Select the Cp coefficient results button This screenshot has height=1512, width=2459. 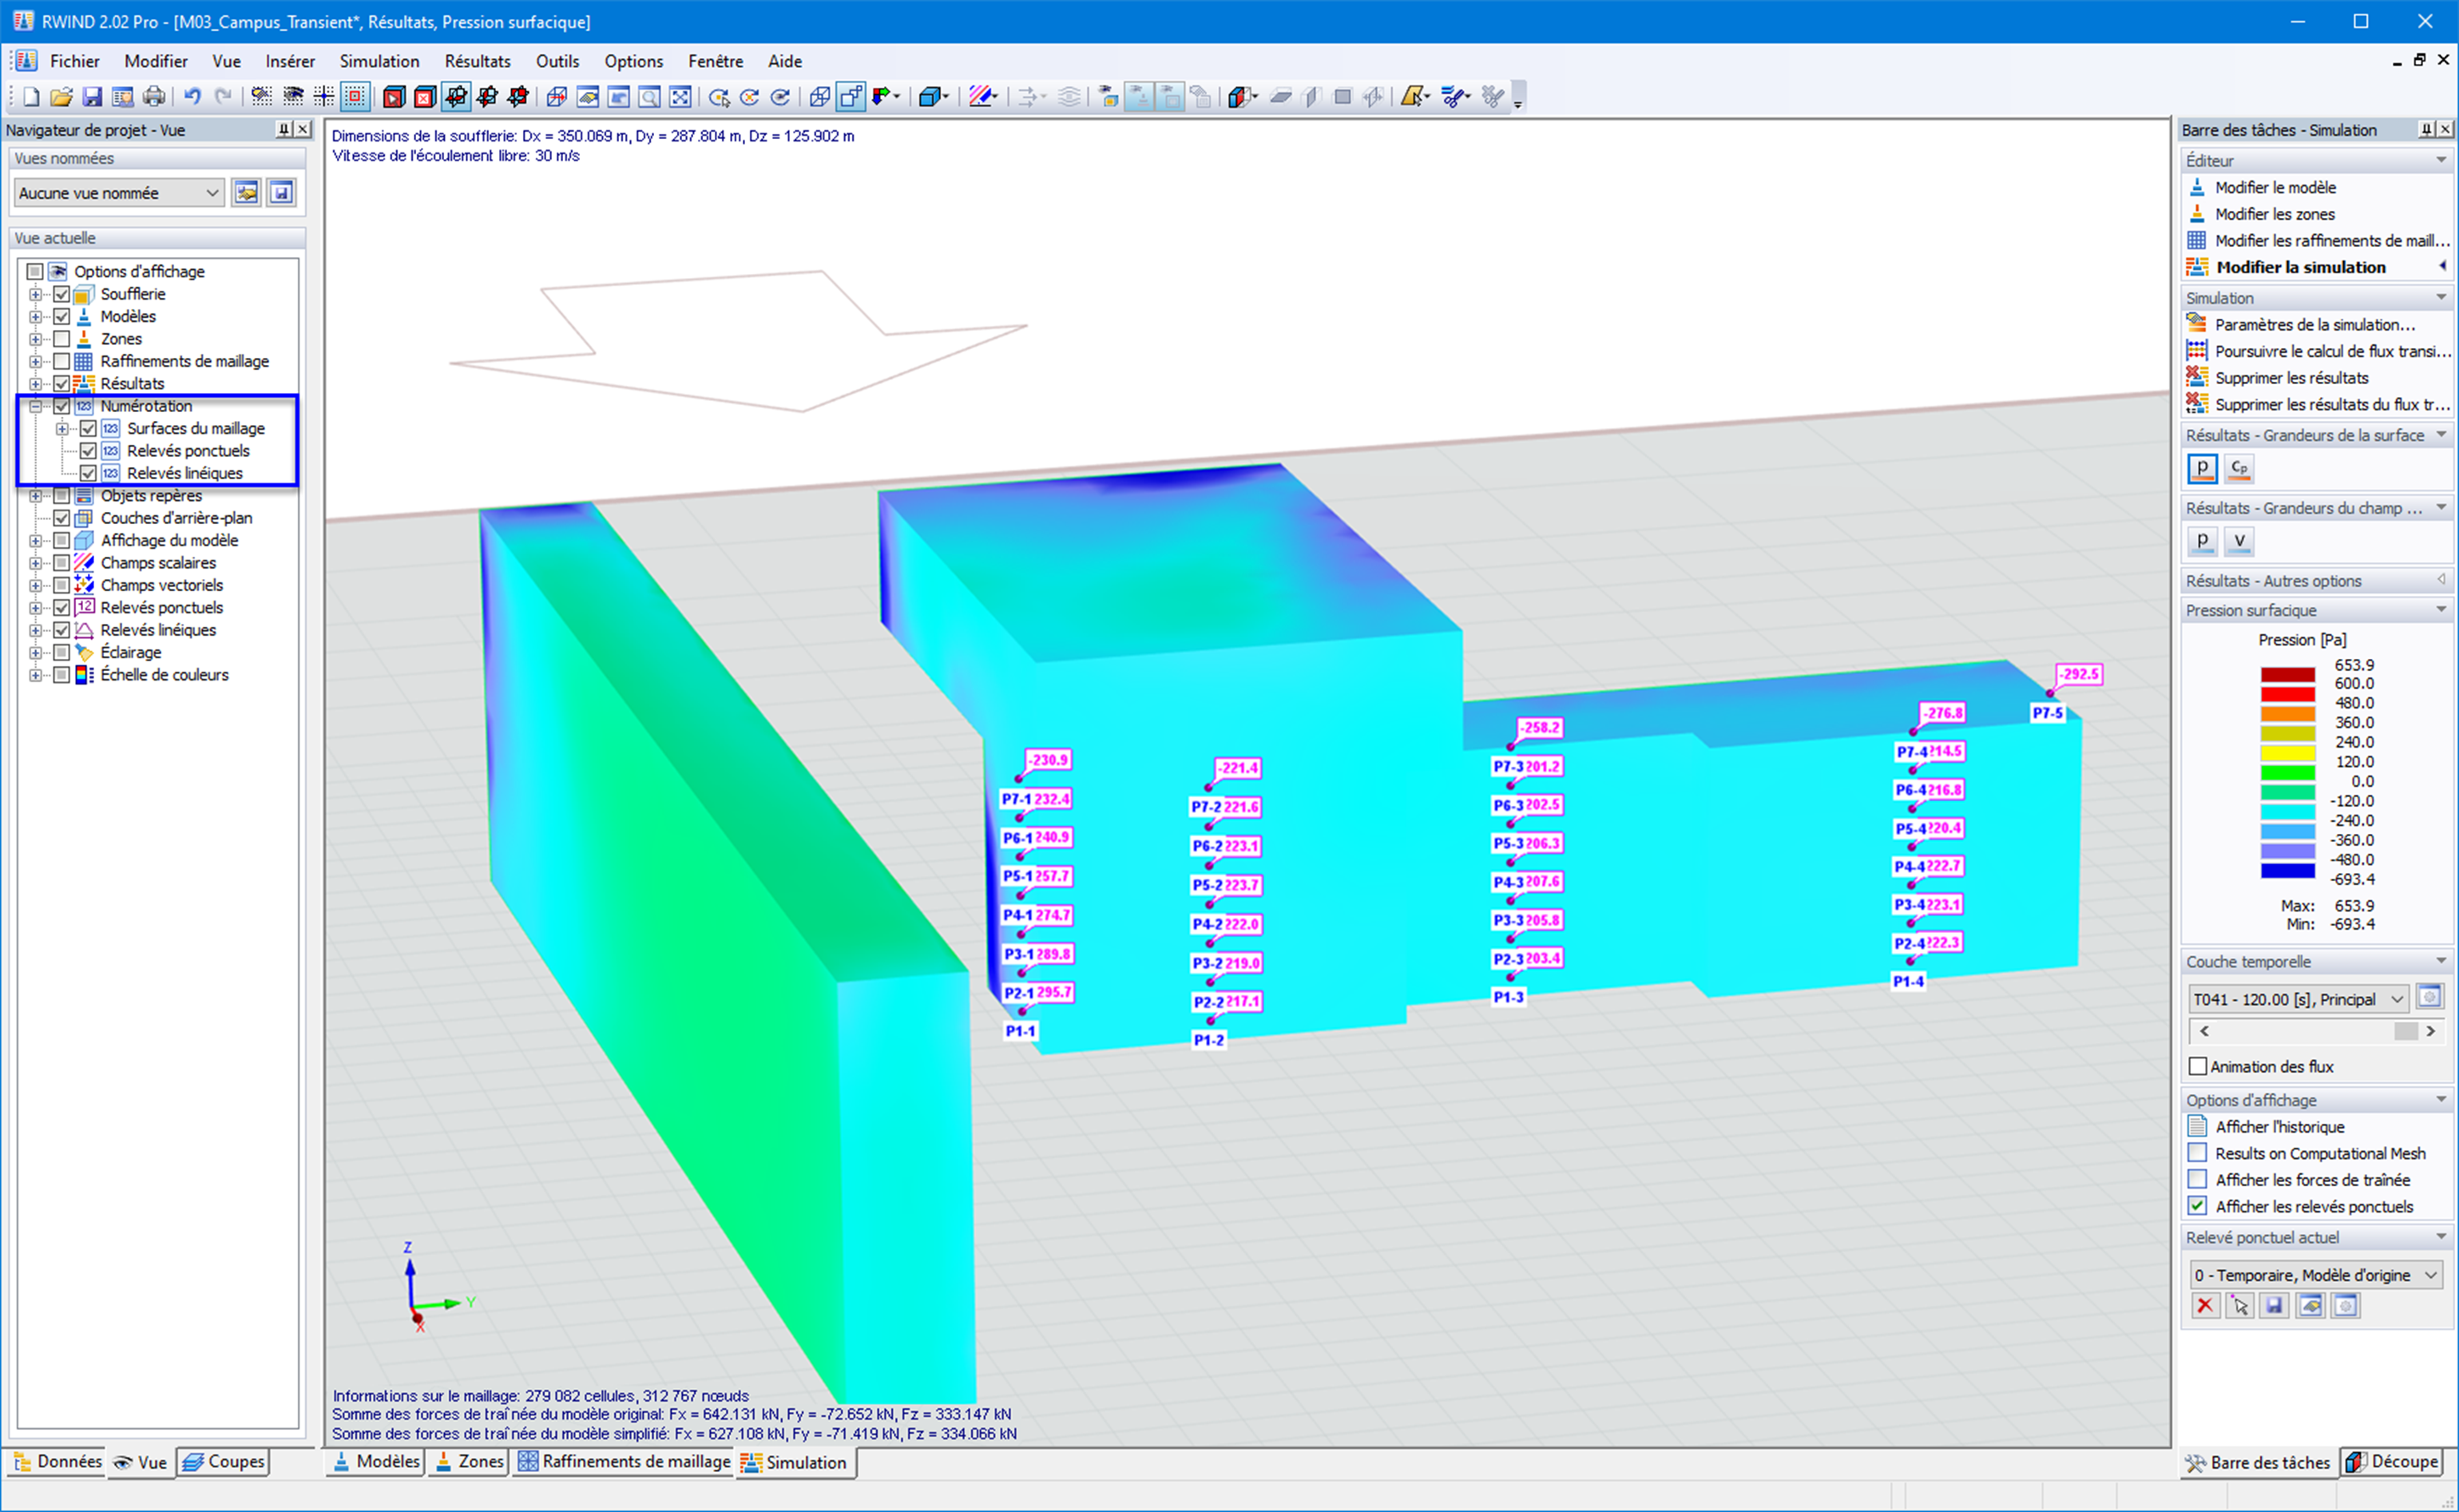(2239, 468)
